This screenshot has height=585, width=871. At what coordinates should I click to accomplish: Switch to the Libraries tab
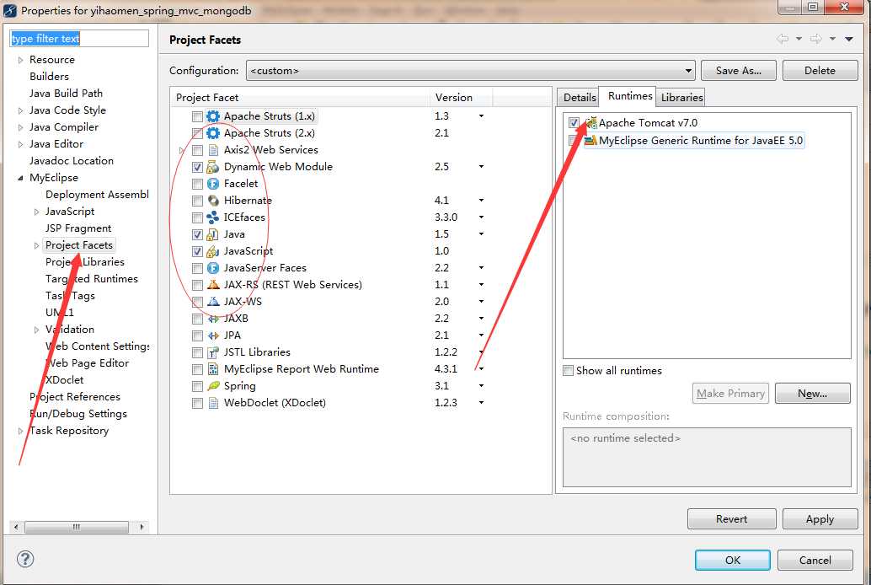coord(681,97)
